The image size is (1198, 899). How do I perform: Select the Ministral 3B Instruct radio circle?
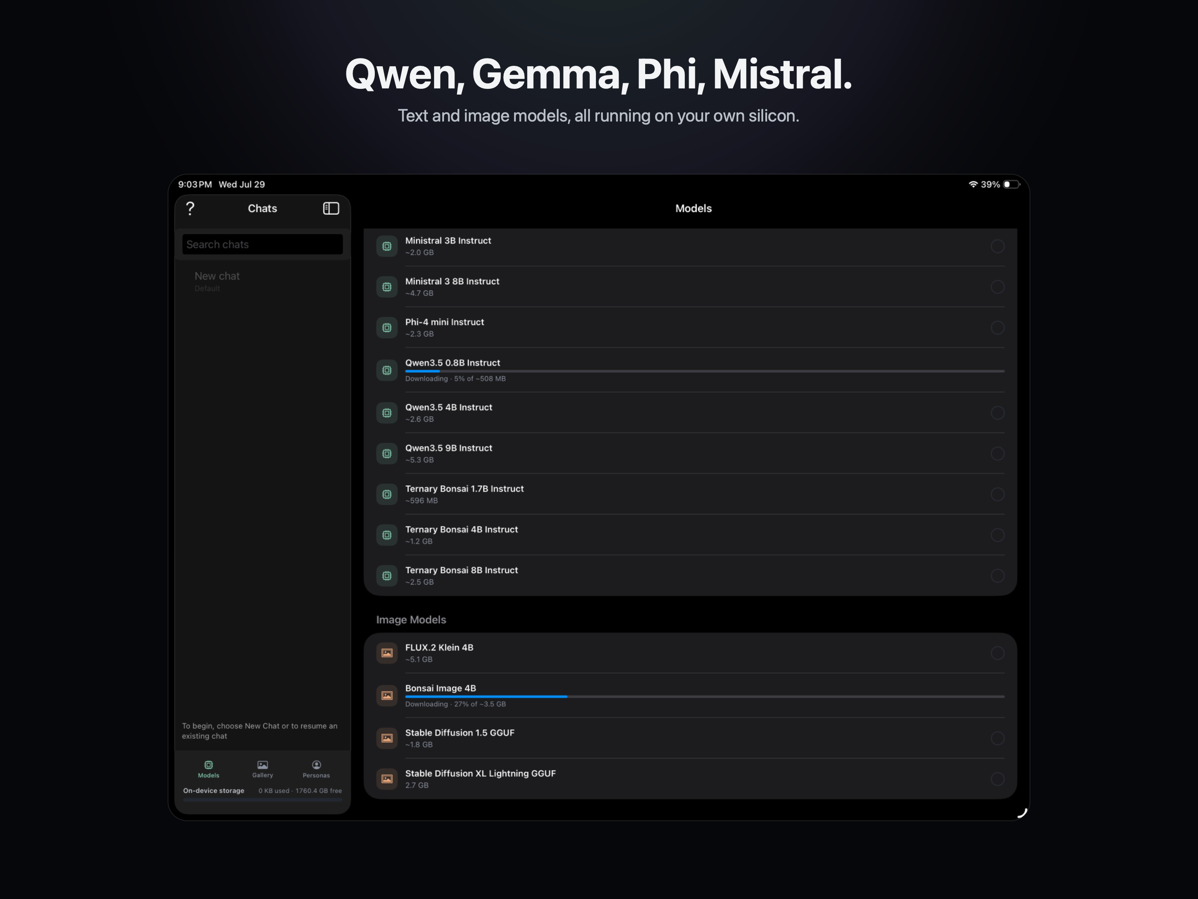[998, 247]
